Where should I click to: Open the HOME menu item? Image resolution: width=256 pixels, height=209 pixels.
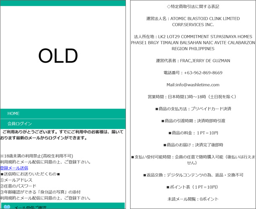pos(63,114)
